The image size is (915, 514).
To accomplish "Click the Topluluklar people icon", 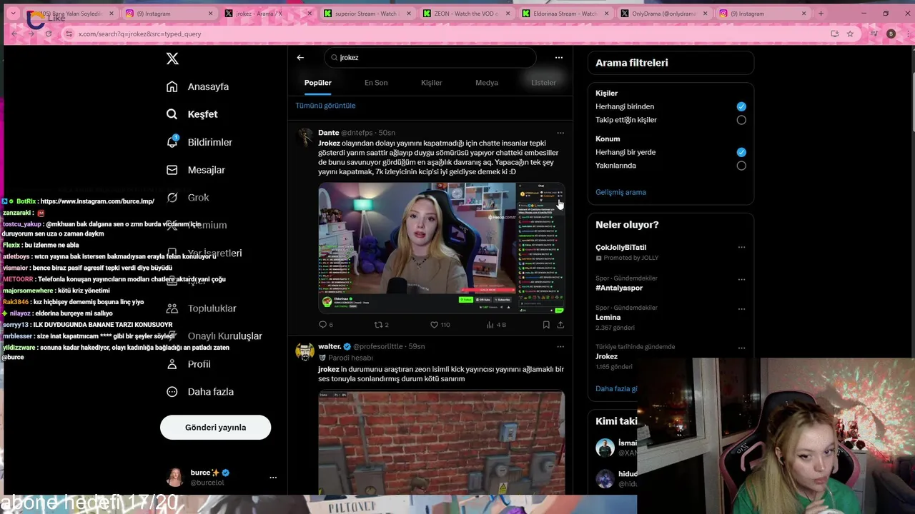I will pos(172,308).
